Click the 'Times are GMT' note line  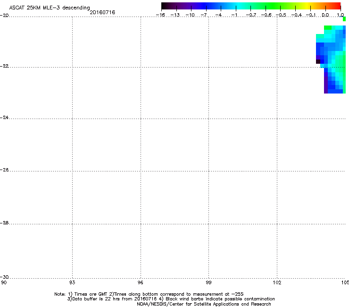(x=149, y=294)
